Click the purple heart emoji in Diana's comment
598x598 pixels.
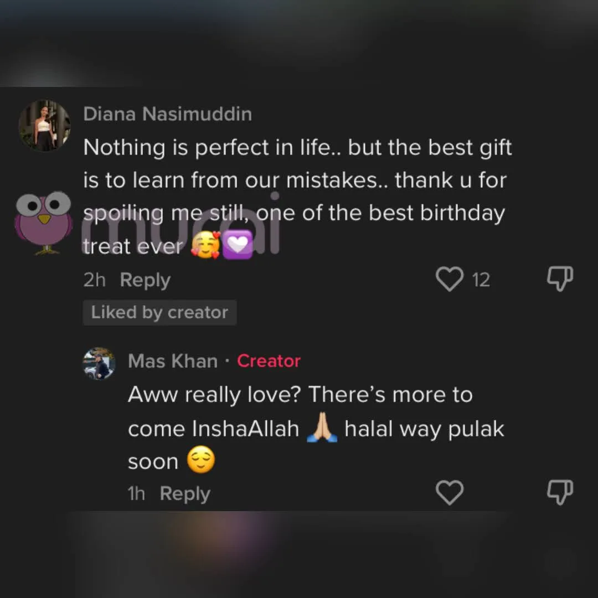(x=238, y=245)
